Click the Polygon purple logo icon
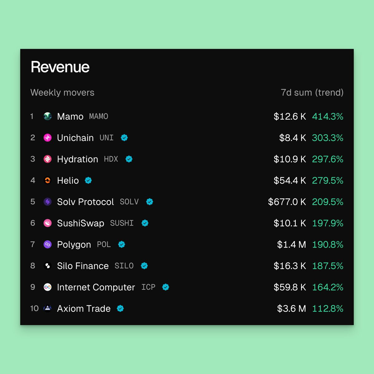Image resolution: width=374 pixels, height=374 pixels. [48, 244]
